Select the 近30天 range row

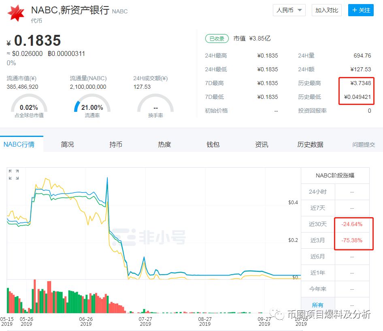[x=335, y=224]
